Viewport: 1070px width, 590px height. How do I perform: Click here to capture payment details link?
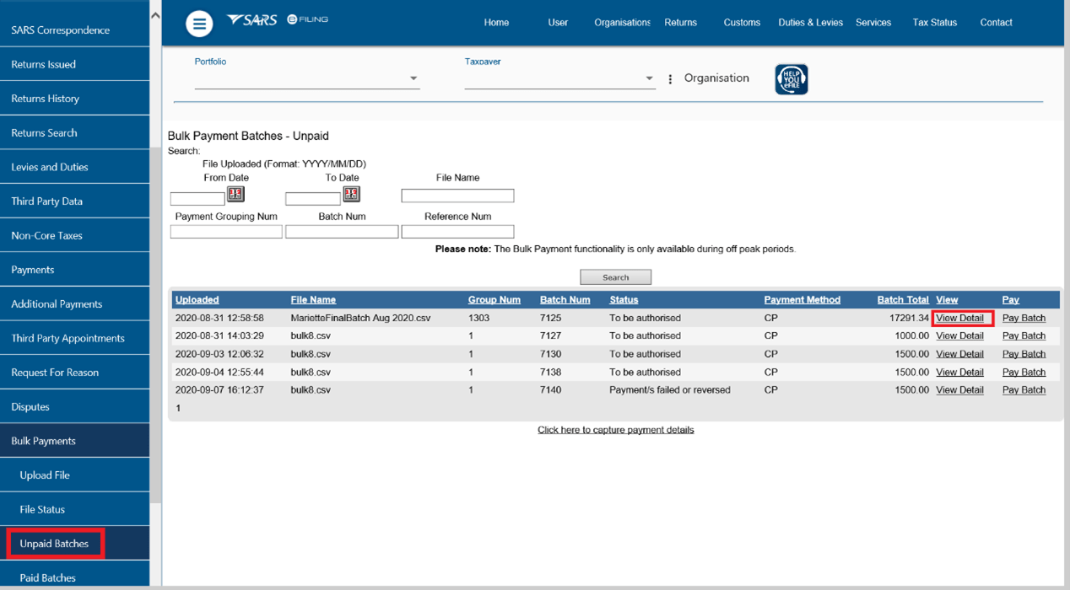coord(615,430)
